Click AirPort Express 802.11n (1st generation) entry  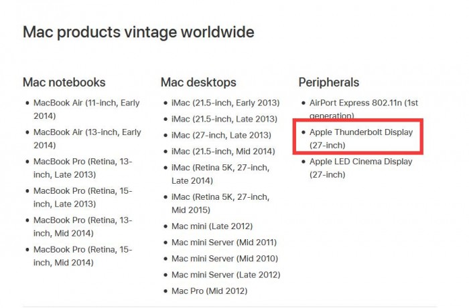[363, 110]
